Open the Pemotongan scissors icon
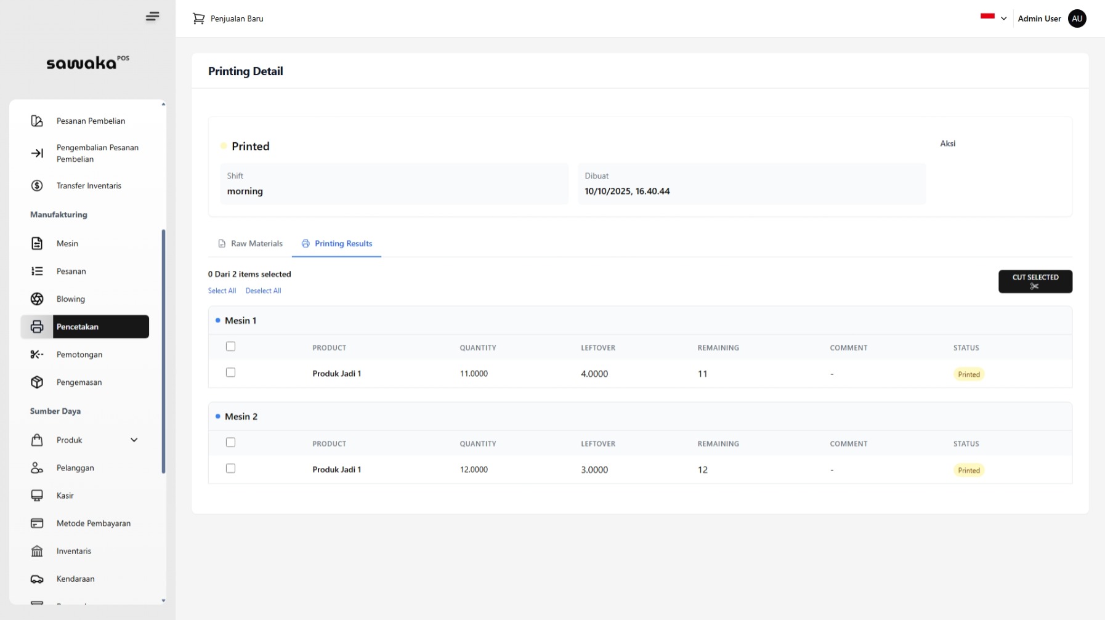The width and height of the screenshot is (1105, 620). 37,355
